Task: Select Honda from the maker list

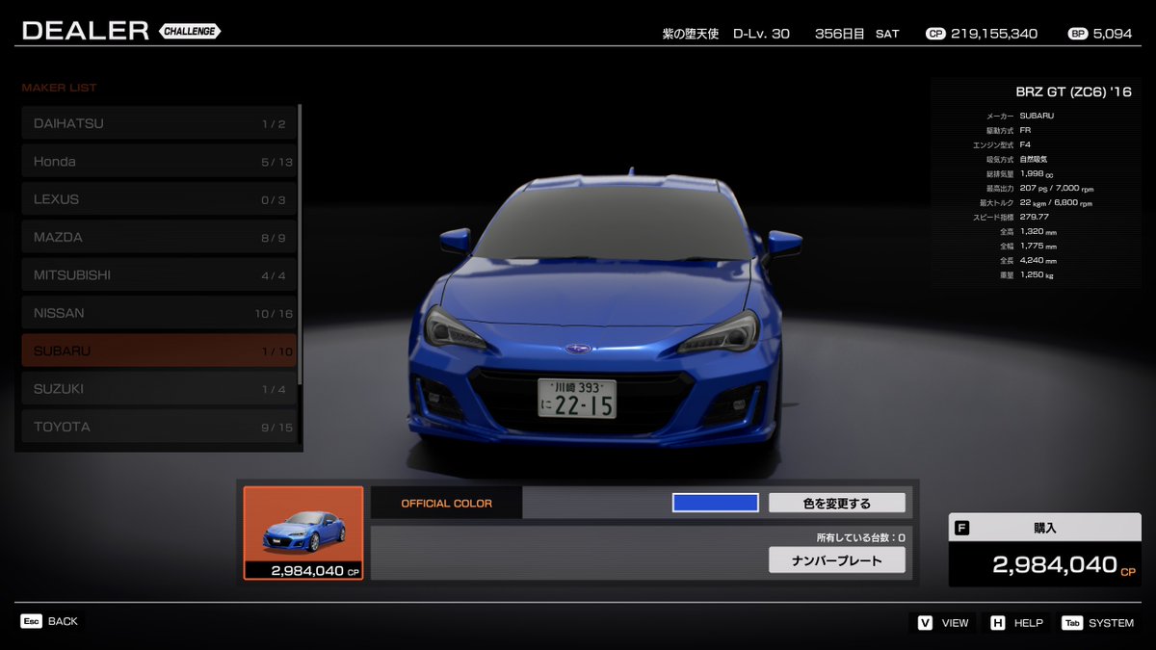Action: coord(159,161)
